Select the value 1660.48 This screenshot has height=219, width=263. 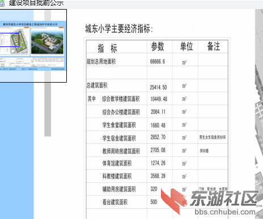tap(158, 125)
